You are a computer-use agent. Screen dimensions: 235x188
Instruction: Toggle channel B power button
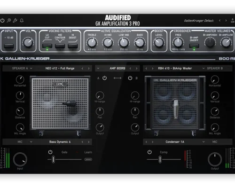click(x=130, y=78)
